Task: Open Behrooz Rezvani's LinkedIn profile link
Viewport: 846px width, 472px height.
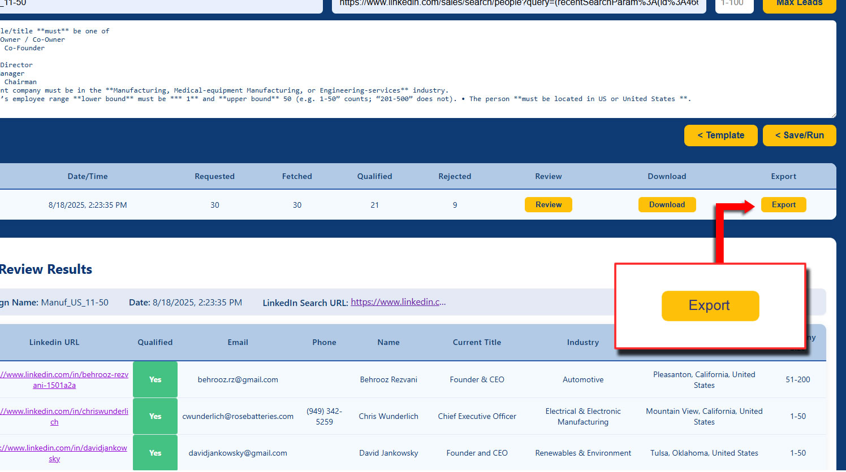Action: tap(63, 380)
